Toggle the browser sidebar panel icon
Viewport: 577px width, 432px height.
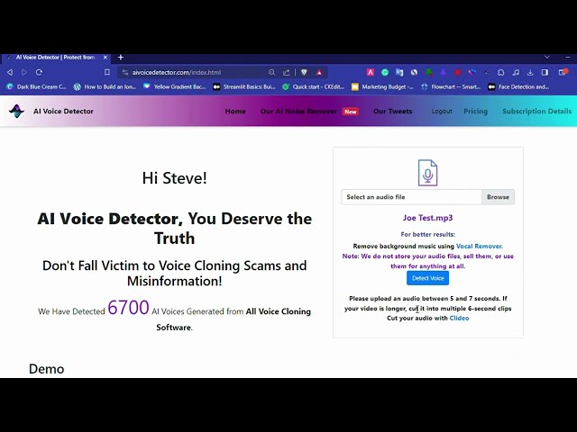545,72
